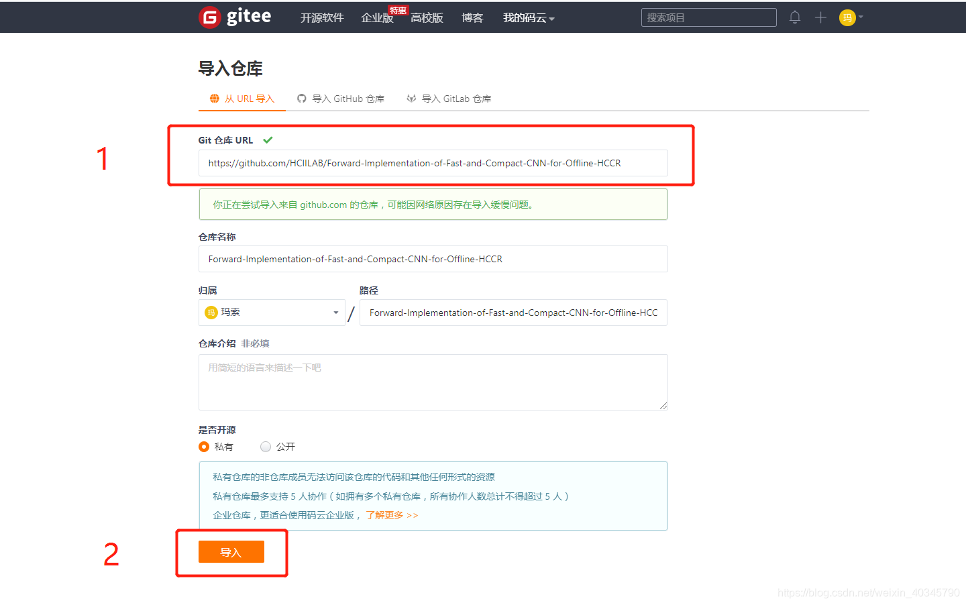Click the 导入 button
The width and height of the screenshot is (966, 605).
coord(231,551)
